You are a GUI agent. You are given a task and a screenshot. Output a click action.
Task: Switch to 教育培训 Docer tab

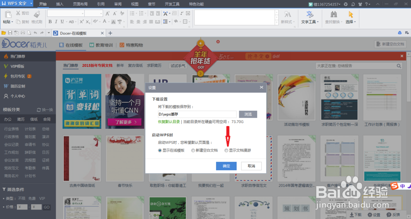101,45
